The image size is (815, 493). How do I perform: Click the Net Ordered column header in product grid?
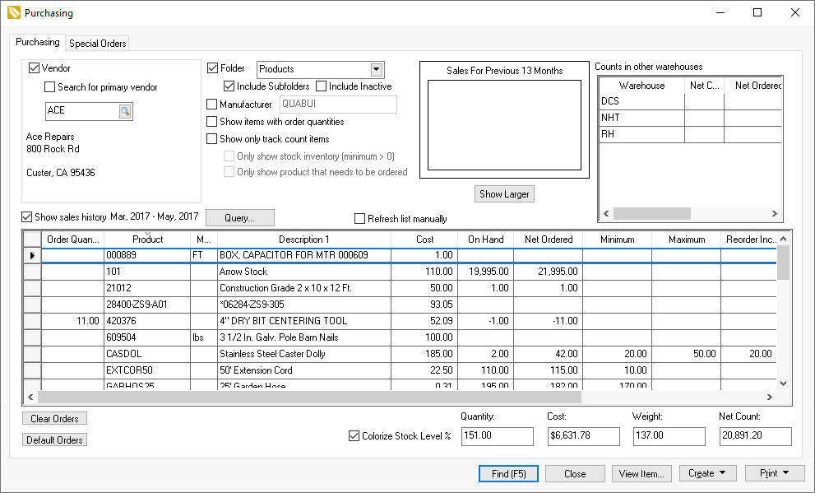549,240
